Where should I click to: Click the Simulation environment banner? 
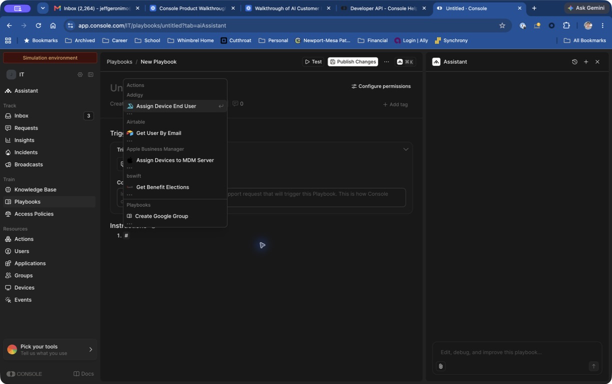click(50, 58)
